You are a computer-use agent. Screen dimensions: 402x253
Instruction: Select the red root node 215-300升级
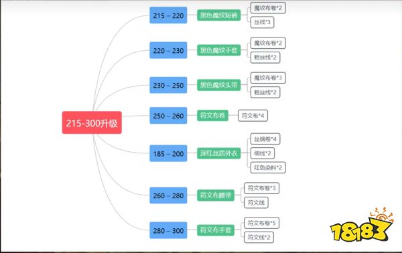[92, 122]
